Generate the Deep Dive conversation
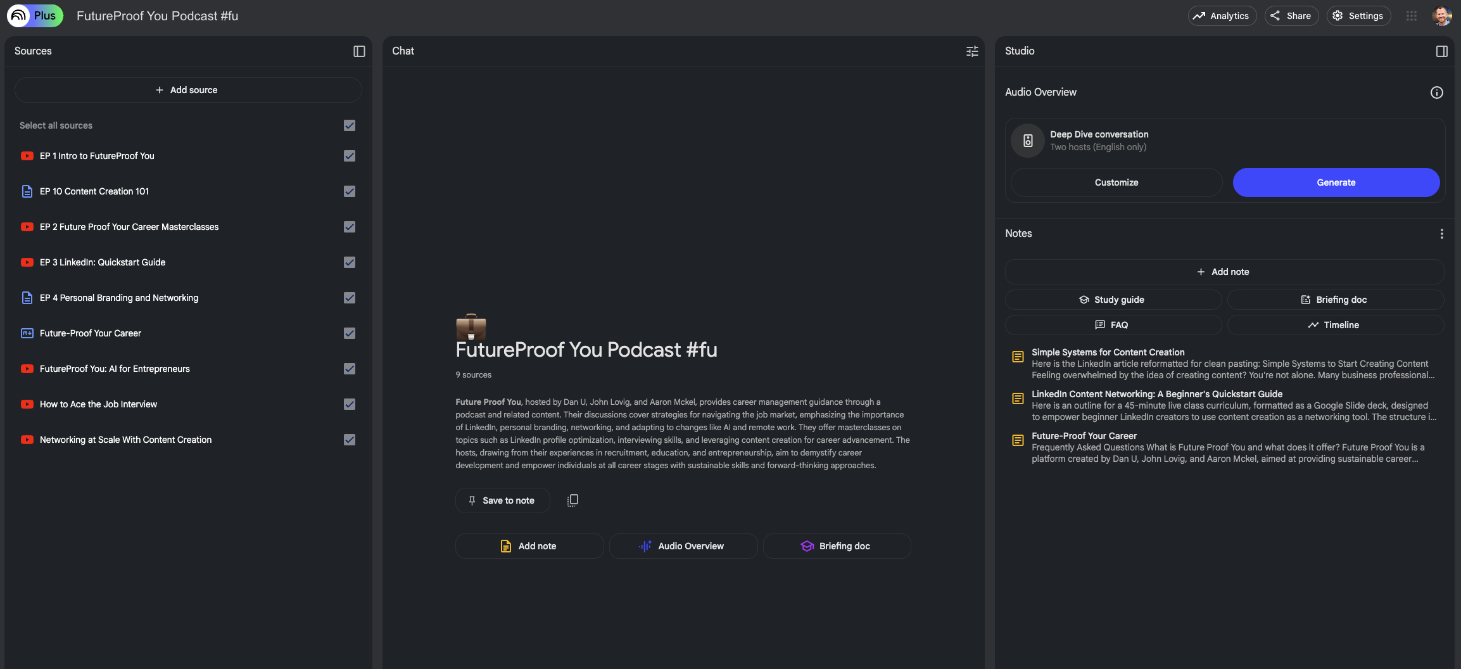Screen dimensions: 1461x669 [x=1336, y=182]
